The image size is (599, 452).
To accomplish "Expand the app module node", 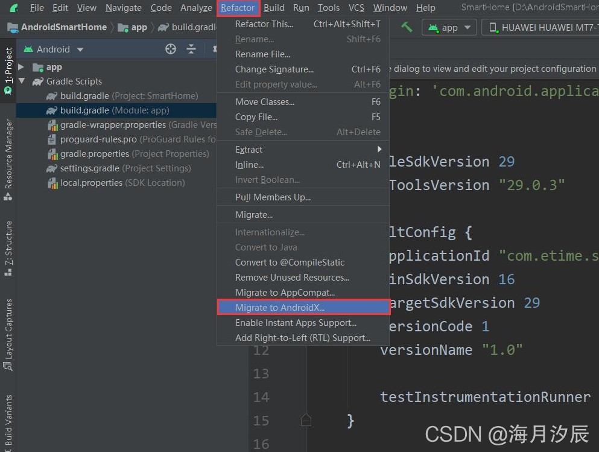I will (x=21, y=67).
